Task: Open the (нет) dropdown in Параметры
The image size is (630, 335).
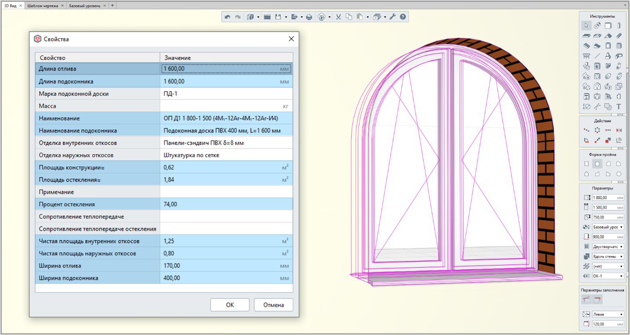Action: click(608, 266)
